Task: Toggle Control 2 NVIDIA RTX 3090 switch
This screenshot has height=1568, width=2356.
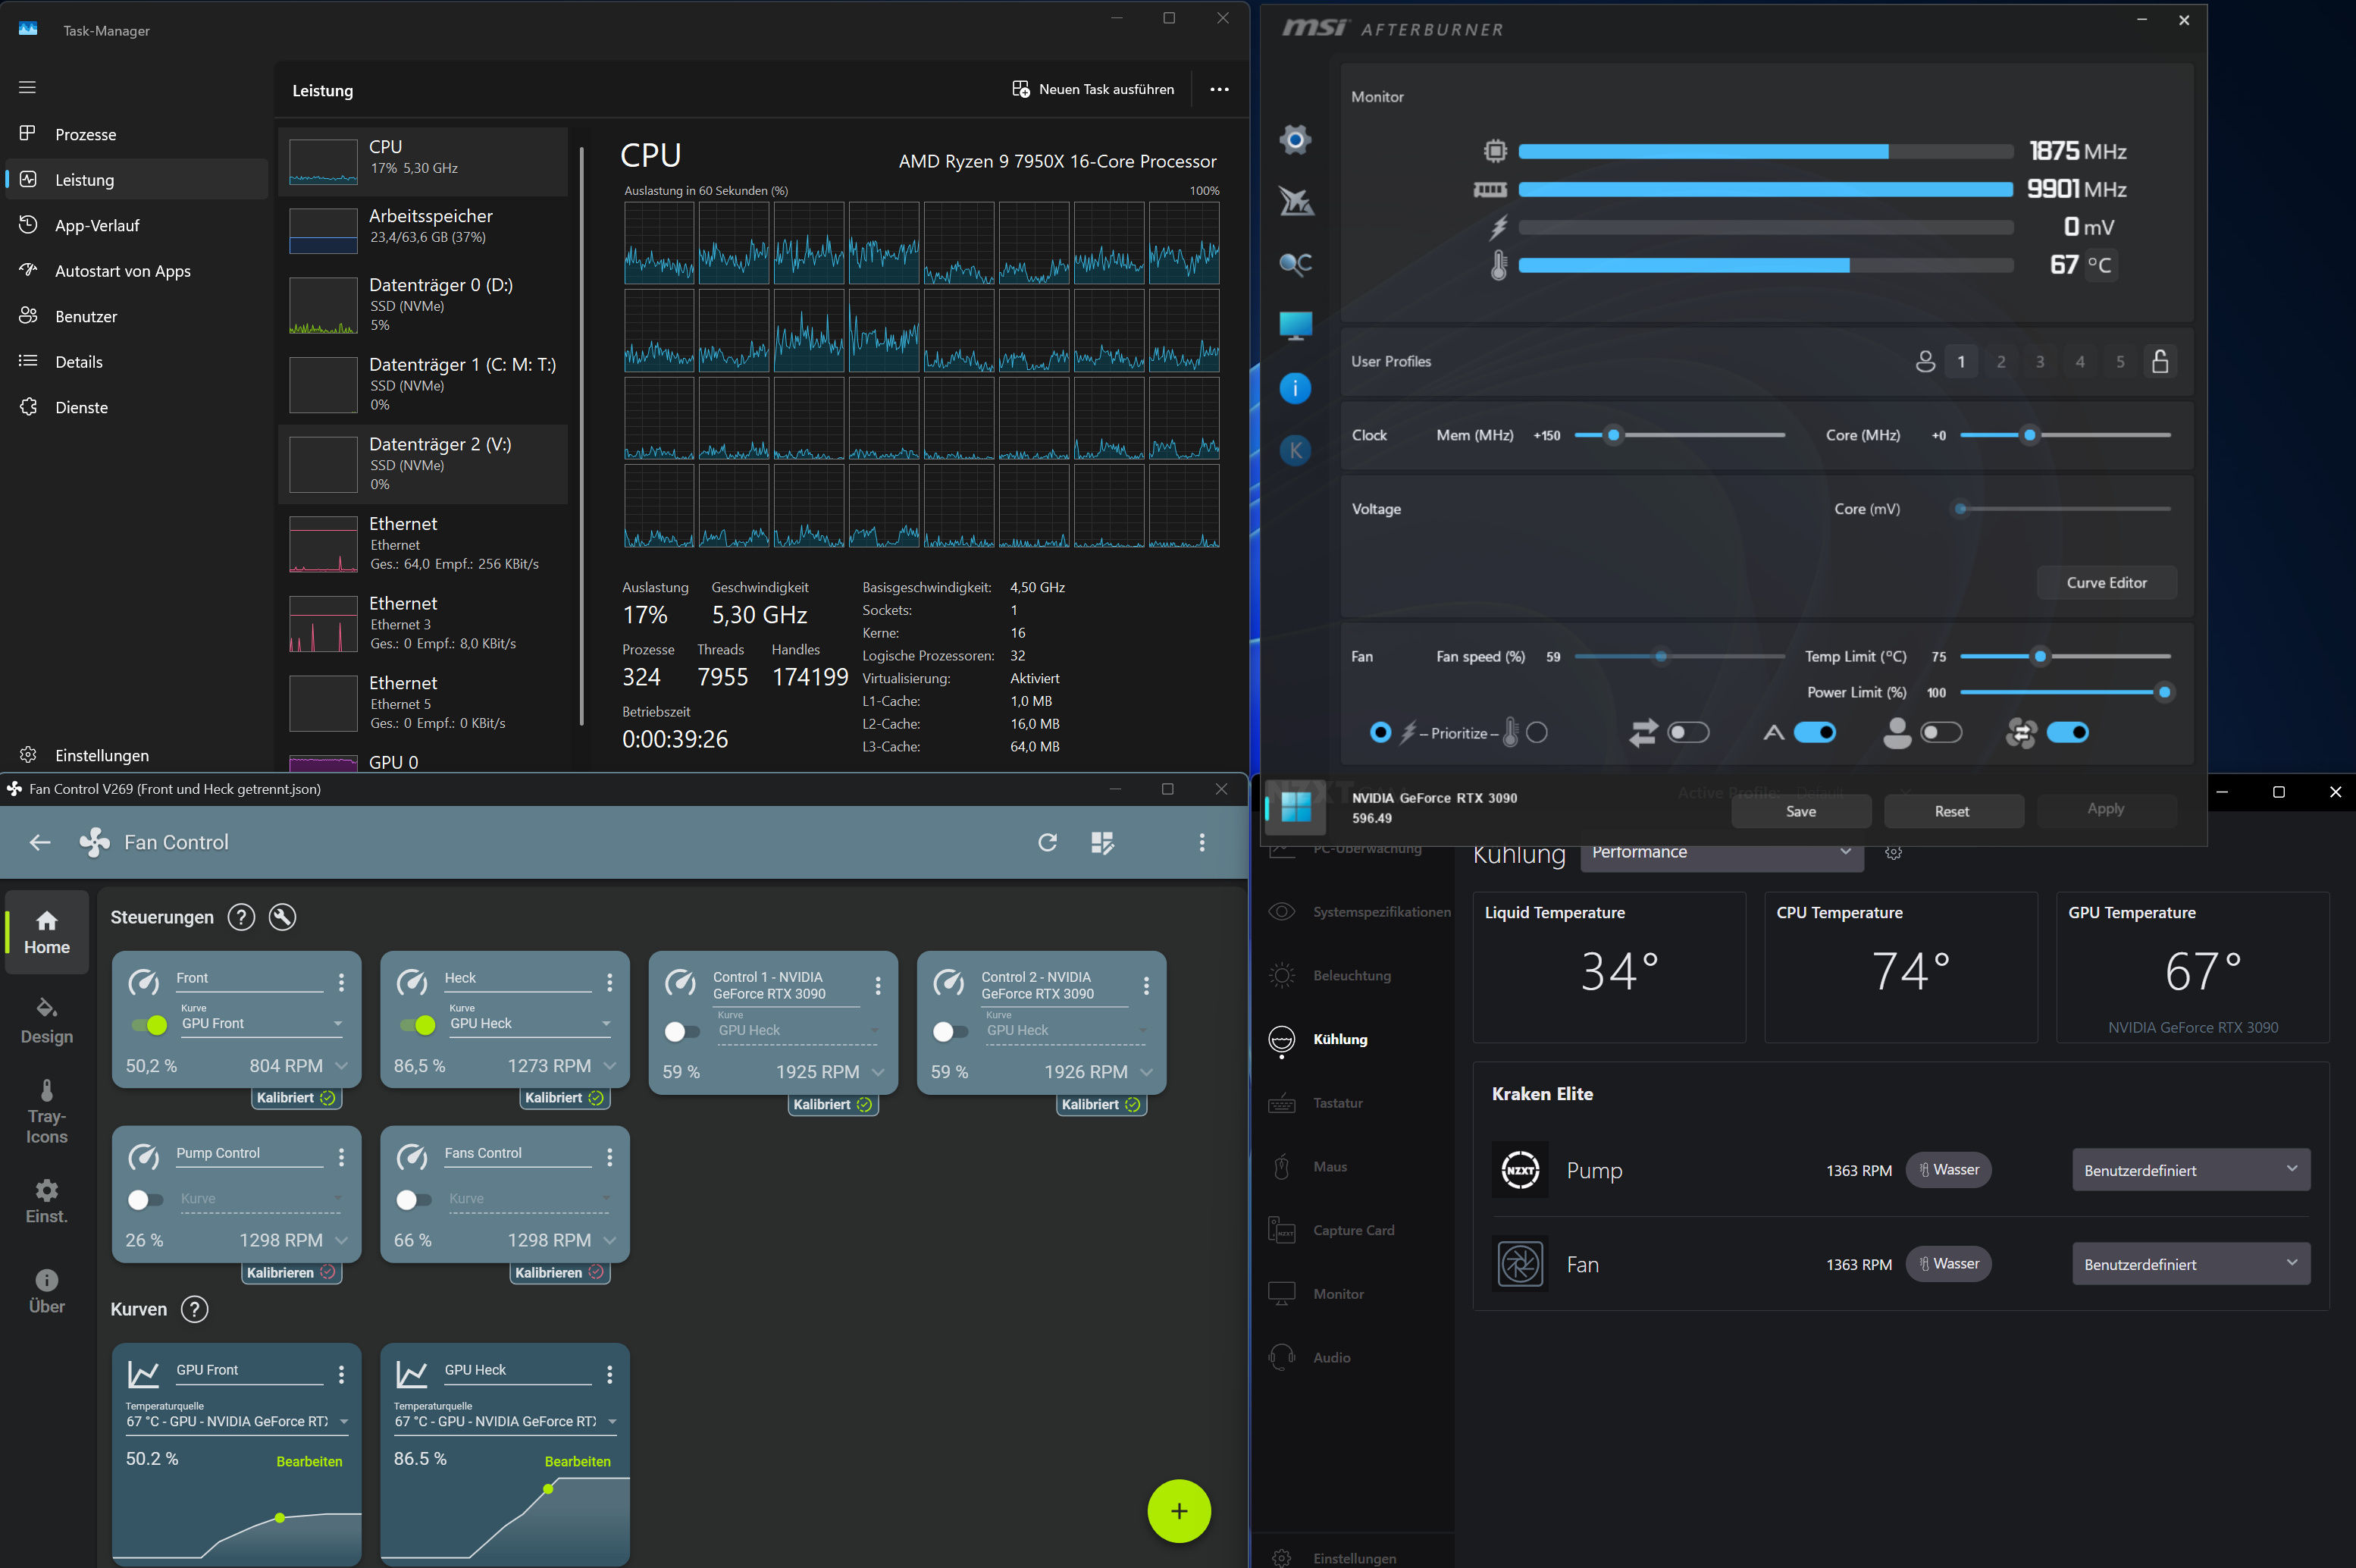Action: click(950, 1031)
